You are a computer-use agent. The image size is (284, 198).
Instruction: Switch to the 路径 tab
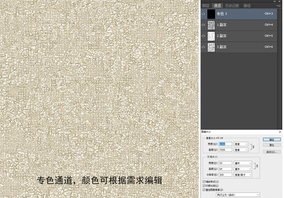(x=247, y=5)
